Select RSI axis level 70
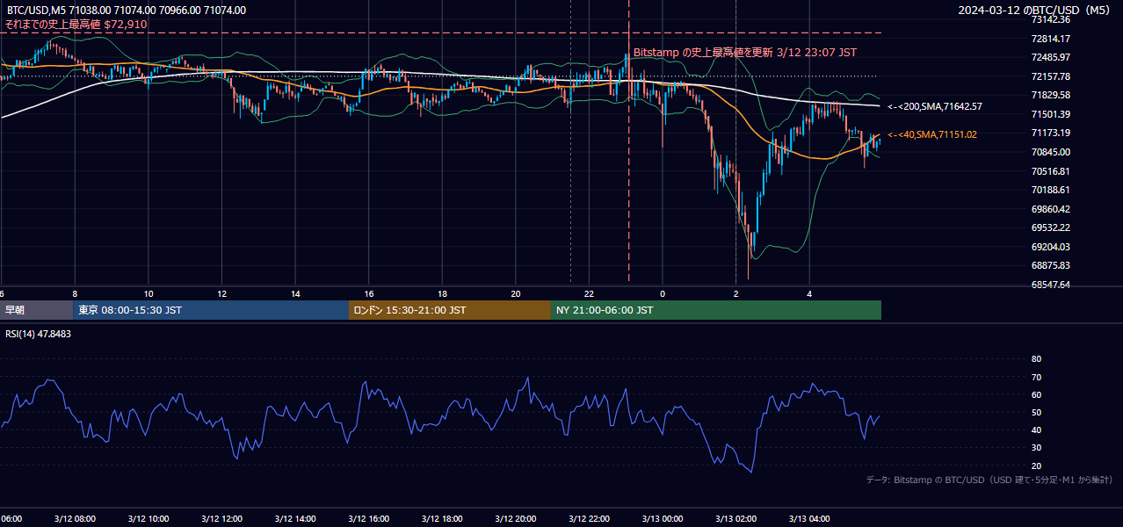This screenshot has width=1123, height=527. click(1036, 377)
